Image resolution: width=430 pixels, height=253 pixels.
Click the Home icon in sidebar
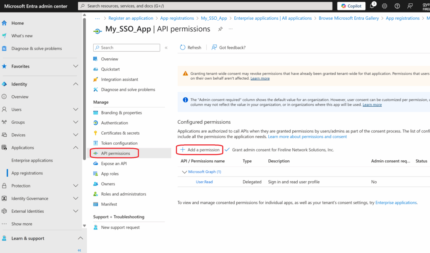tap(4, 23)
